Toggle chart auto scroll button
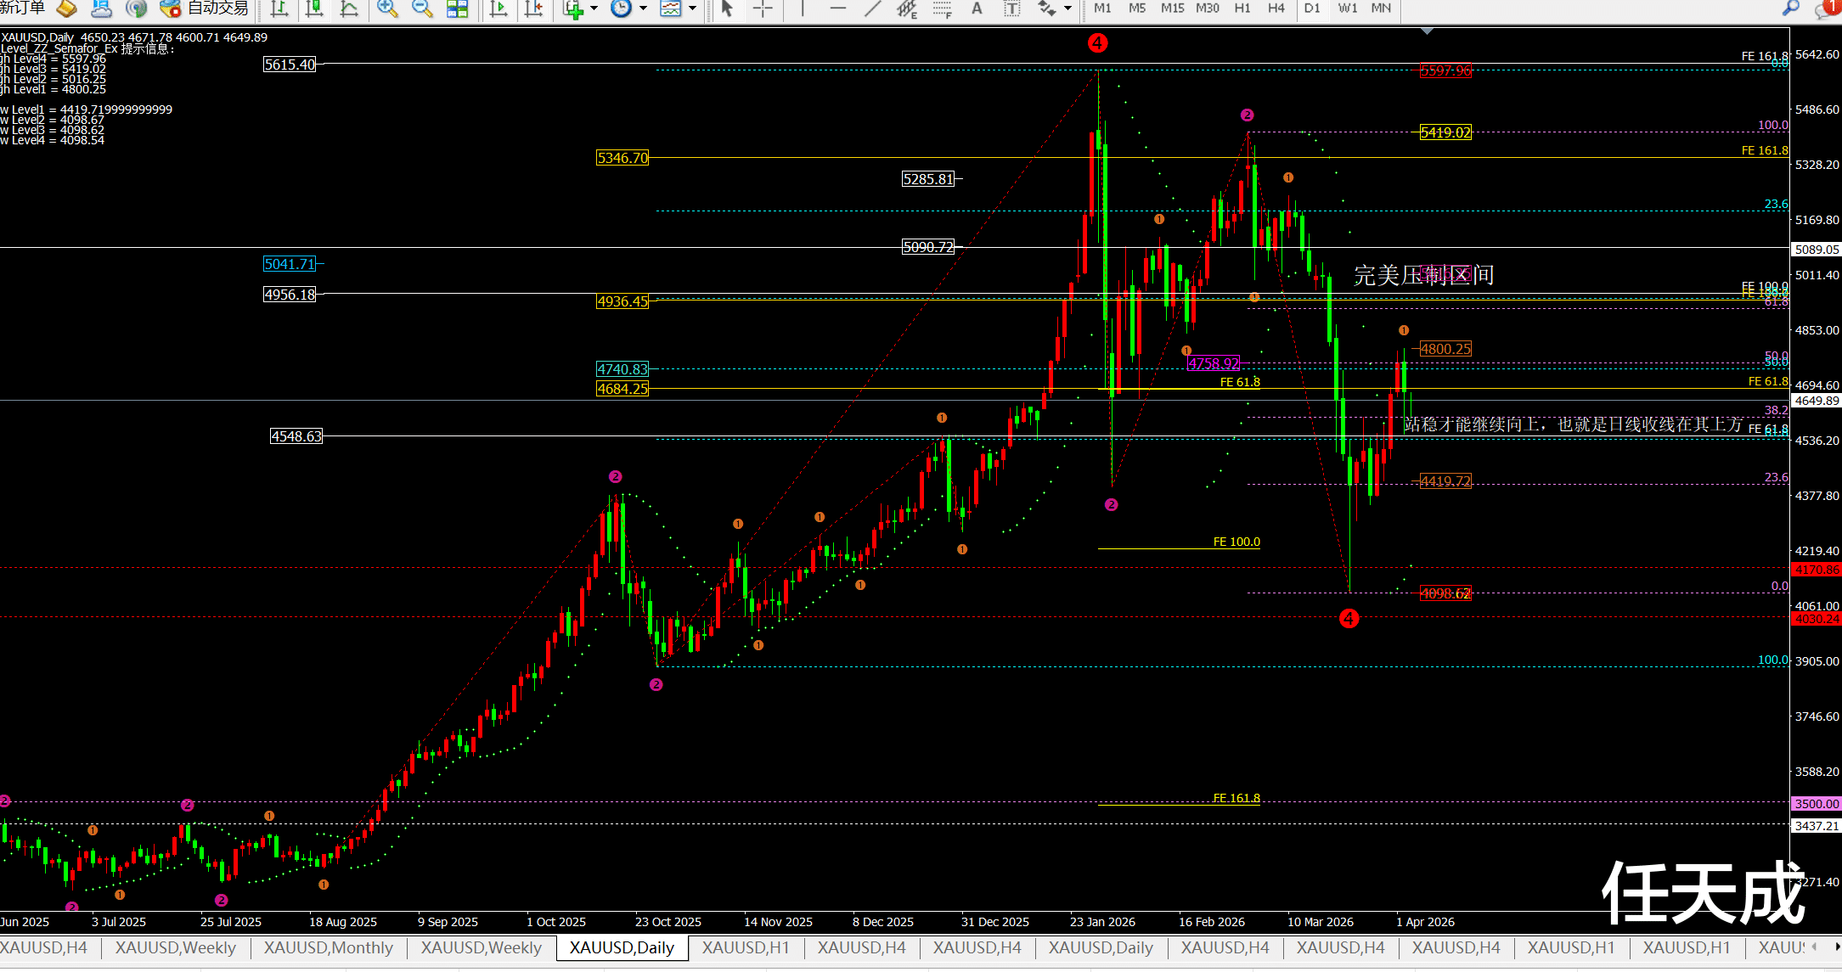The image size is (1842, 972). (499, 8)
